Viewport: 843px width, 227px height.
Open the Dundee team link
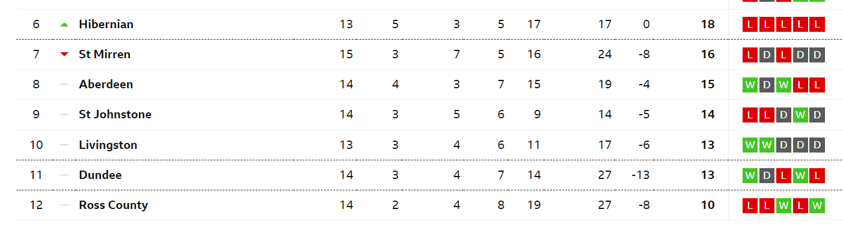tap(100, 175)
